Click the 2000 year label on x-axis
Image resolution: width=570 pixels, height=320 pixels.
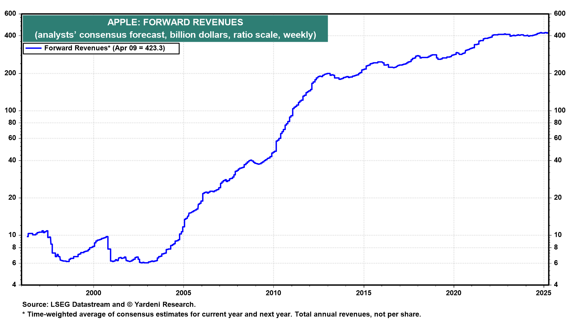pyautogui.click(x=94, y=293)
